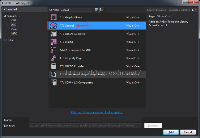
Task: Select the ATL Property Page wrench icon
Action: point(54,58)
